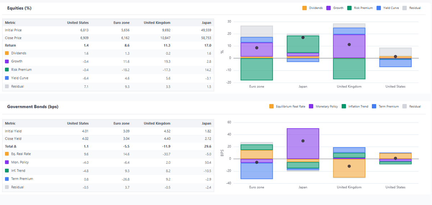Click the Metric header in the Equities table
Screen dimensions: 432x205
coord(10,23)
